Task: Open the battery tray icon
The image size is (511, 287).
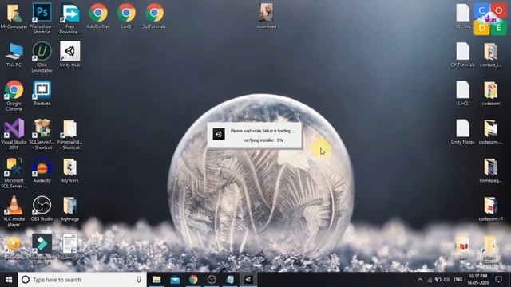Action: click(x=438, y=280)
